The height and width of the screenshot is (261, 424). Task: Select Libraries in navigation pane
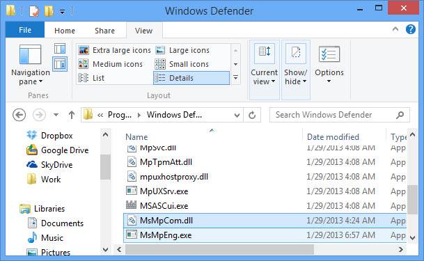42,209
